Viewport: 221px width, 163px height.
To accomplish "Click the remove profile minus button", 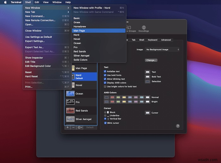I will pos(74,127).
